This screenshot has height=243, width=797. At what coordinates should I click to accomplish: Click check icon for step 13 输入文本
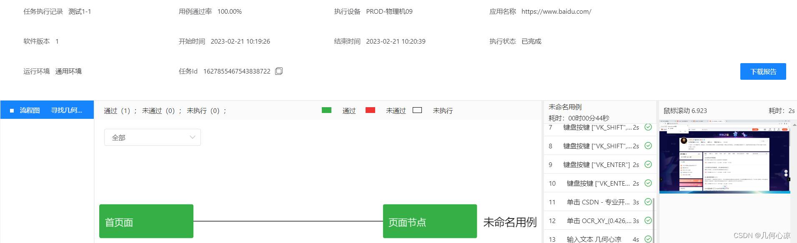(648, 239)
